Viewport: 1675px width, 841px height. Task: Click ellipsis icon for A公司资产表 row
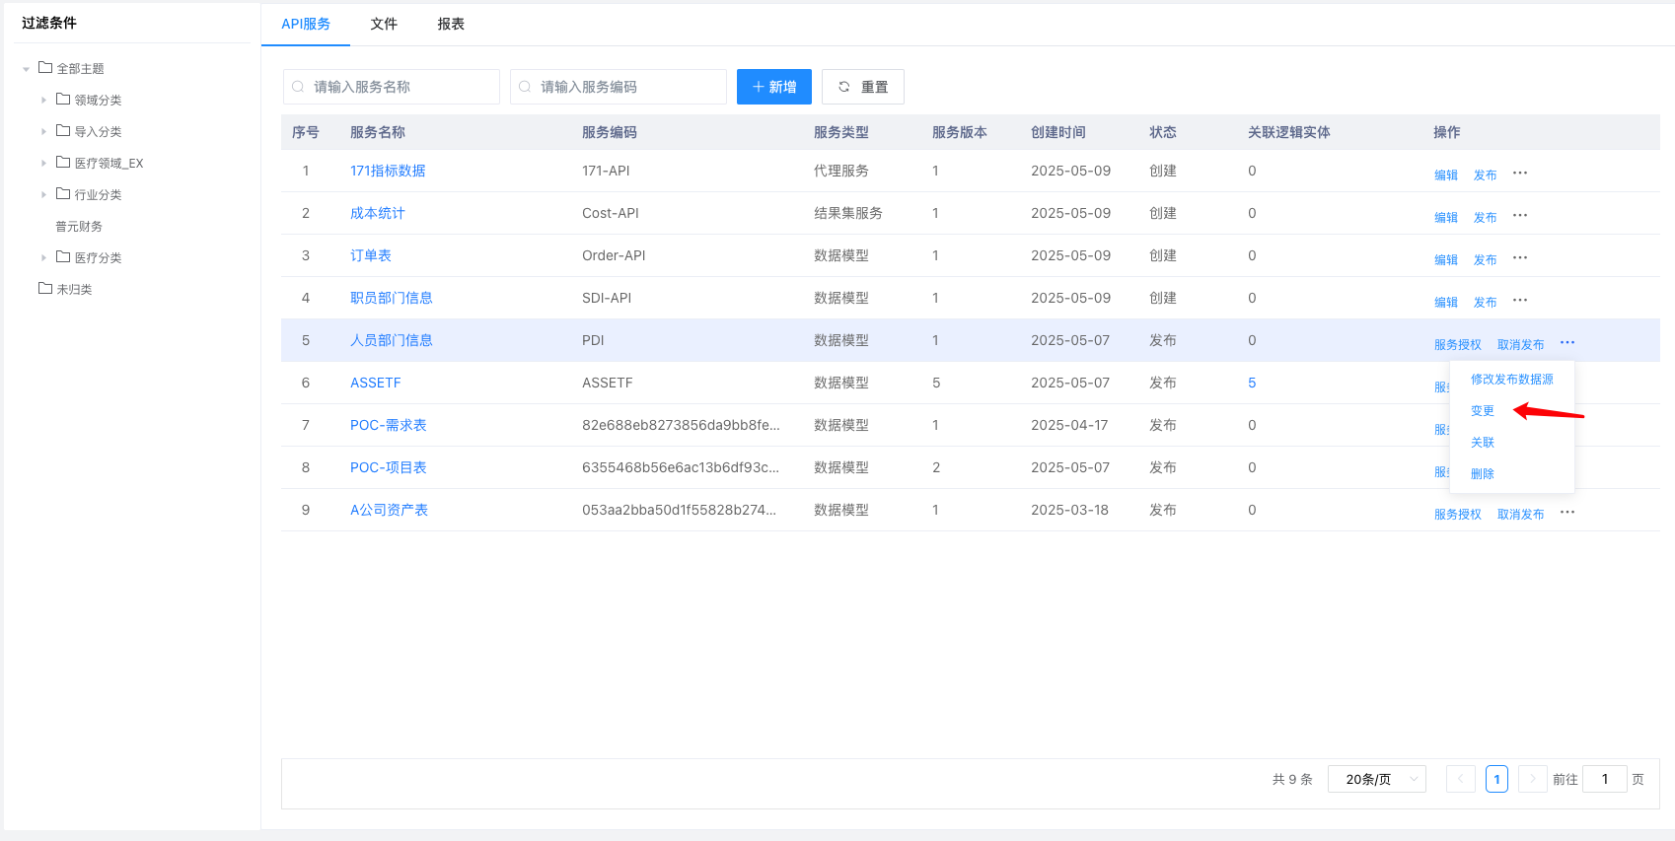coord(1566,513)
